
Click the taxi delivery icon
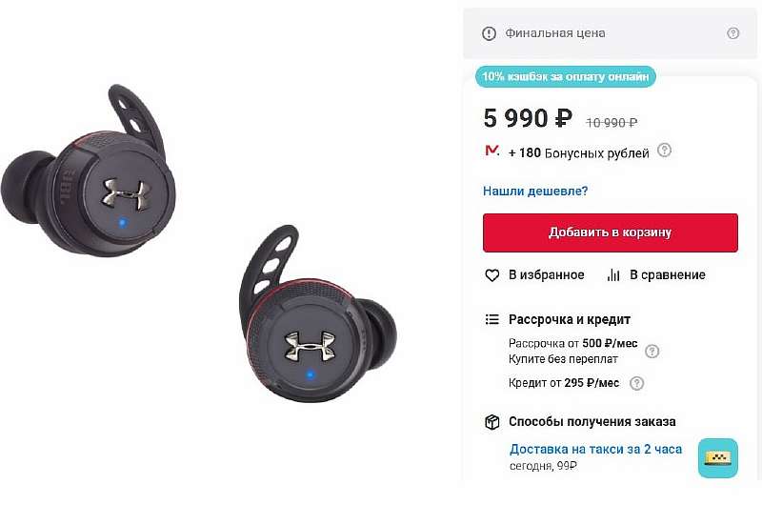(x=718, y=458)
